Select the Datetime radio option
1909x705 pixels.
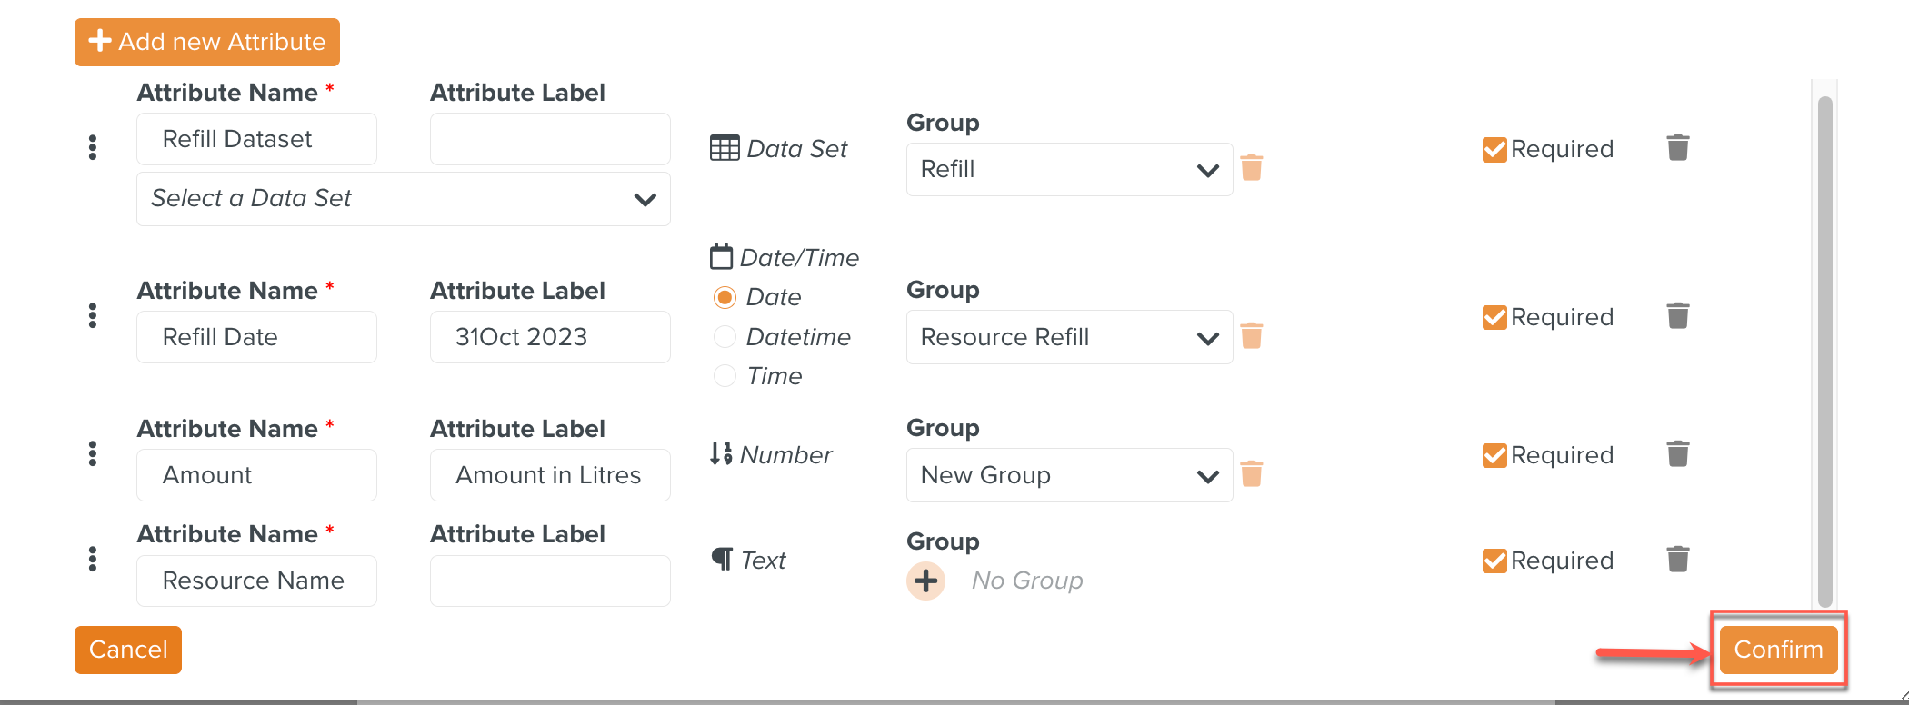(725, 337)
